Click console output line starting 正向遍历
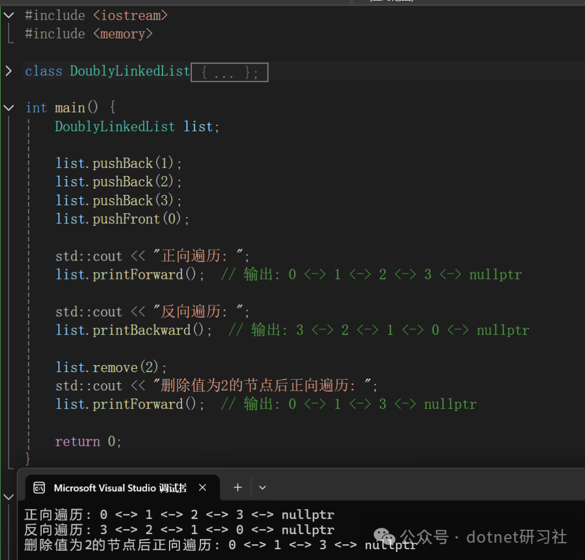This screenshot has width=585, height=560. [x=179, y=515]
